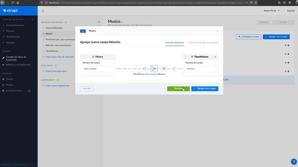Click Agregar otro campo button on the Musico page
298x167 pixels.
(x=276, y=37)
